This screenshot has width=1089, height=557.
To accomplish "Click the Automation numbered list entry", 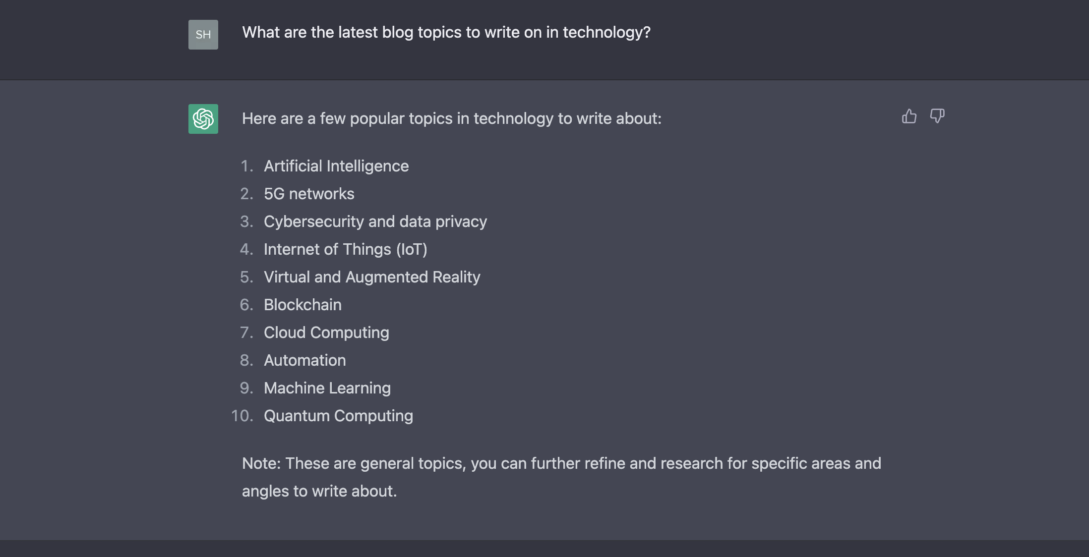I will 305,360.
